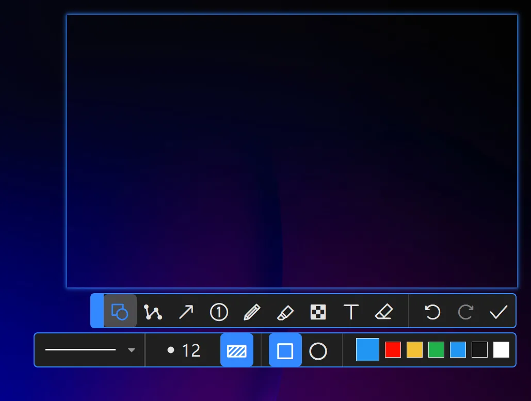Choose the rectangle shape option
Screen dimensions: 531x401
285,351
